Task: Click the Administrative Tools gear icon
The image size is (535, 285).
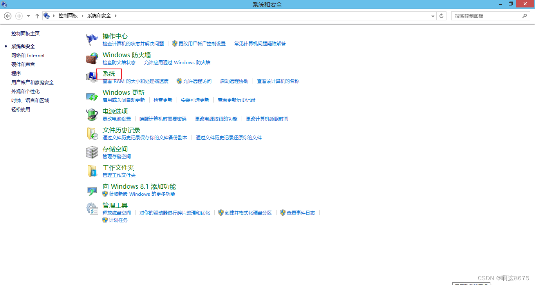Action: [x=92, y=209]
